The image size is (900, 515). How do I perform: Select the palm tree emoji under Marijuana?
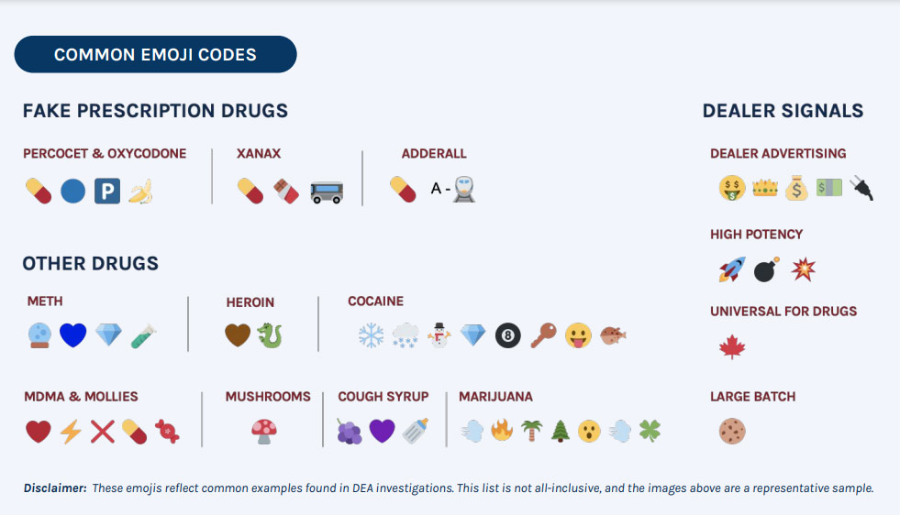[x=532, y=431]
